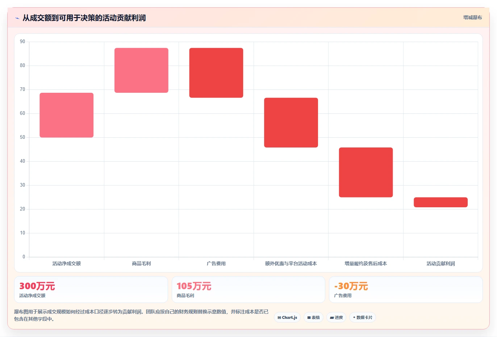Click the 增量履约及售后成本 waterfall bar
Viewport: 497px width, 337px height.
tap(366, 172)
